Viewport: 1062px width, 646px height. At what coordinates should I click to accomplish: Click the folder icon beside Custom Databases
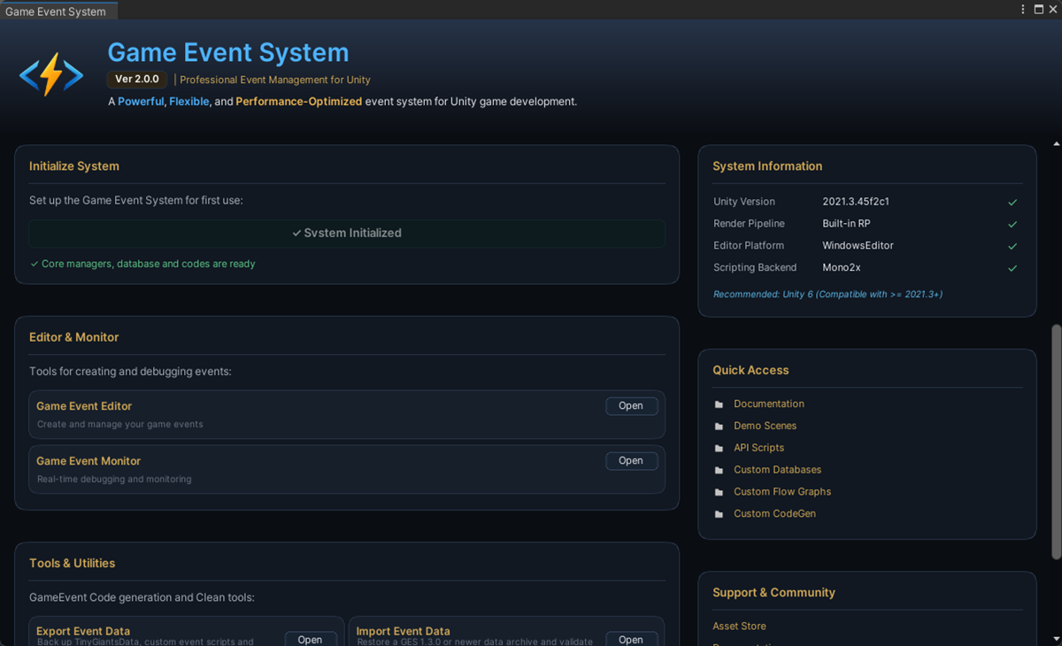pyautogui.click(x=719, y=471)
